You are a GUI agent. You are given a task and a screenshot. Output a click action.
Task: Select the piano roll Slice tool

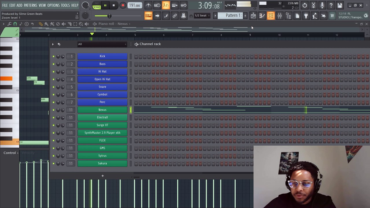click(69, 24)
